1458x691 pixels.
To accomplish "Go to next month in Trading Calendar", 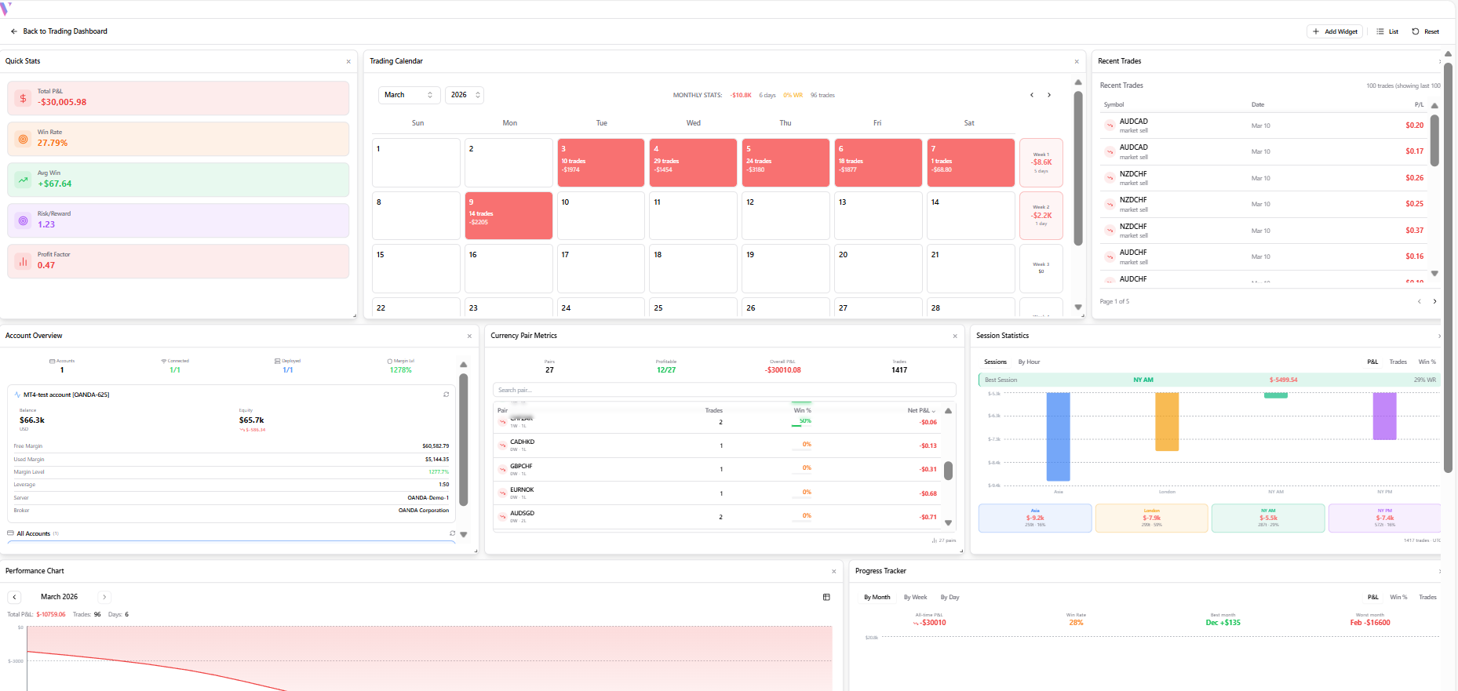I will pyautogui.click(x=1049, y=95).
